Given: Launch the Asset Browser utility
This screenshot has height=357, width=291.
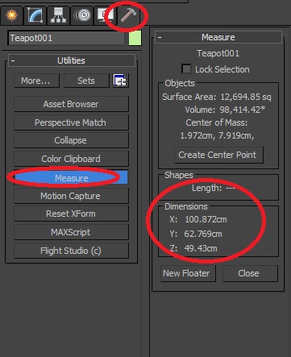Looking at the screenshot, I should (x=71, y=104).
